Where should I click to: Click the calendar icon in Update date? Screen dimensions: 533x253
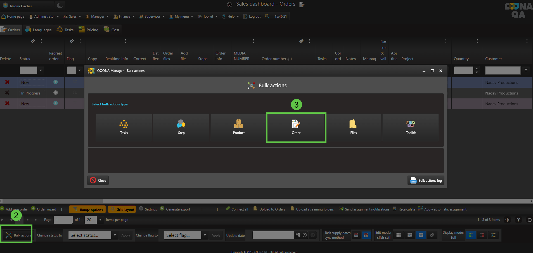click(298, 235)
